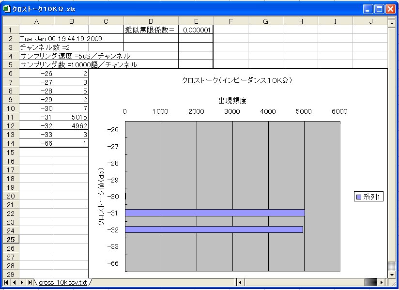The width and height of the screenshot is (399, 290).
Task: Click cell containing 0.000001
Action: coord(196,30)
